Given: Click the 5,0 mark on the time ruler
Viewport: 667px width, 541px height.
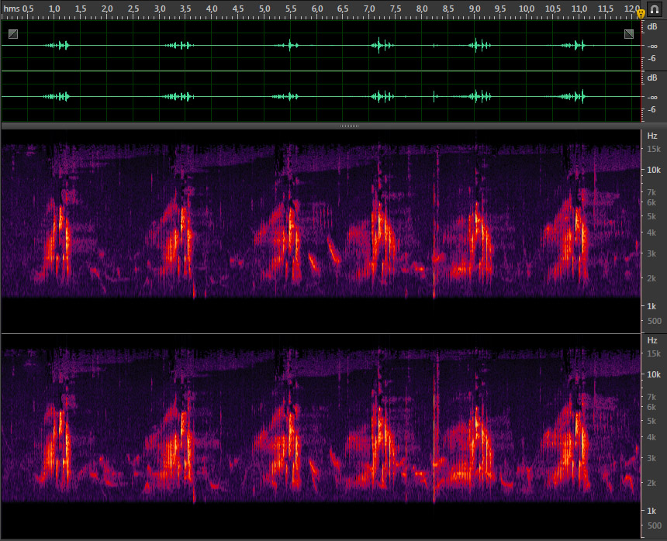Looking at the screenshot, I should tap(264, 9).
